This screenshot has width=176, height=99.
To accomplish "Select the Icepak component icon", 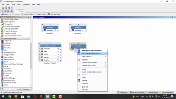I will [x=2, y=76].
